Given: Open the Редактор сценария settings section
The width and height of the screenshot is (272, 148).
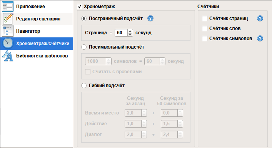Looking at the screenshot, I should click(37, 19).
